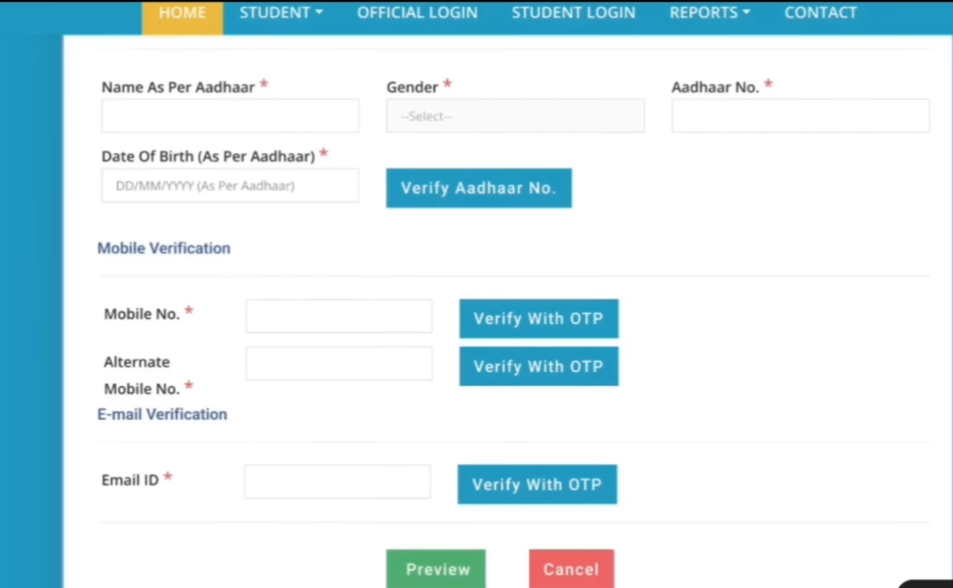Expand the REPORTS dropdown menu

[x=710, y=13]
